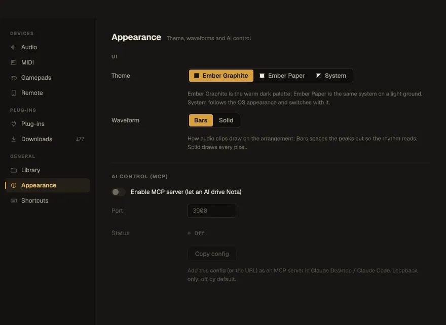Switch theme to Ember Paper
Image resolution: width=446 pixels, height=325 pixels.
[x=282, y=76]
